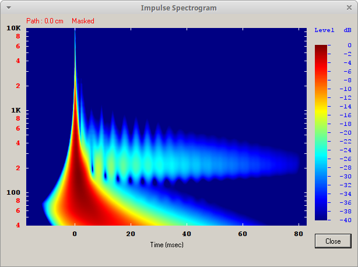Click the Close button
The height and width of the screenshot is (267, 358).
333,241
